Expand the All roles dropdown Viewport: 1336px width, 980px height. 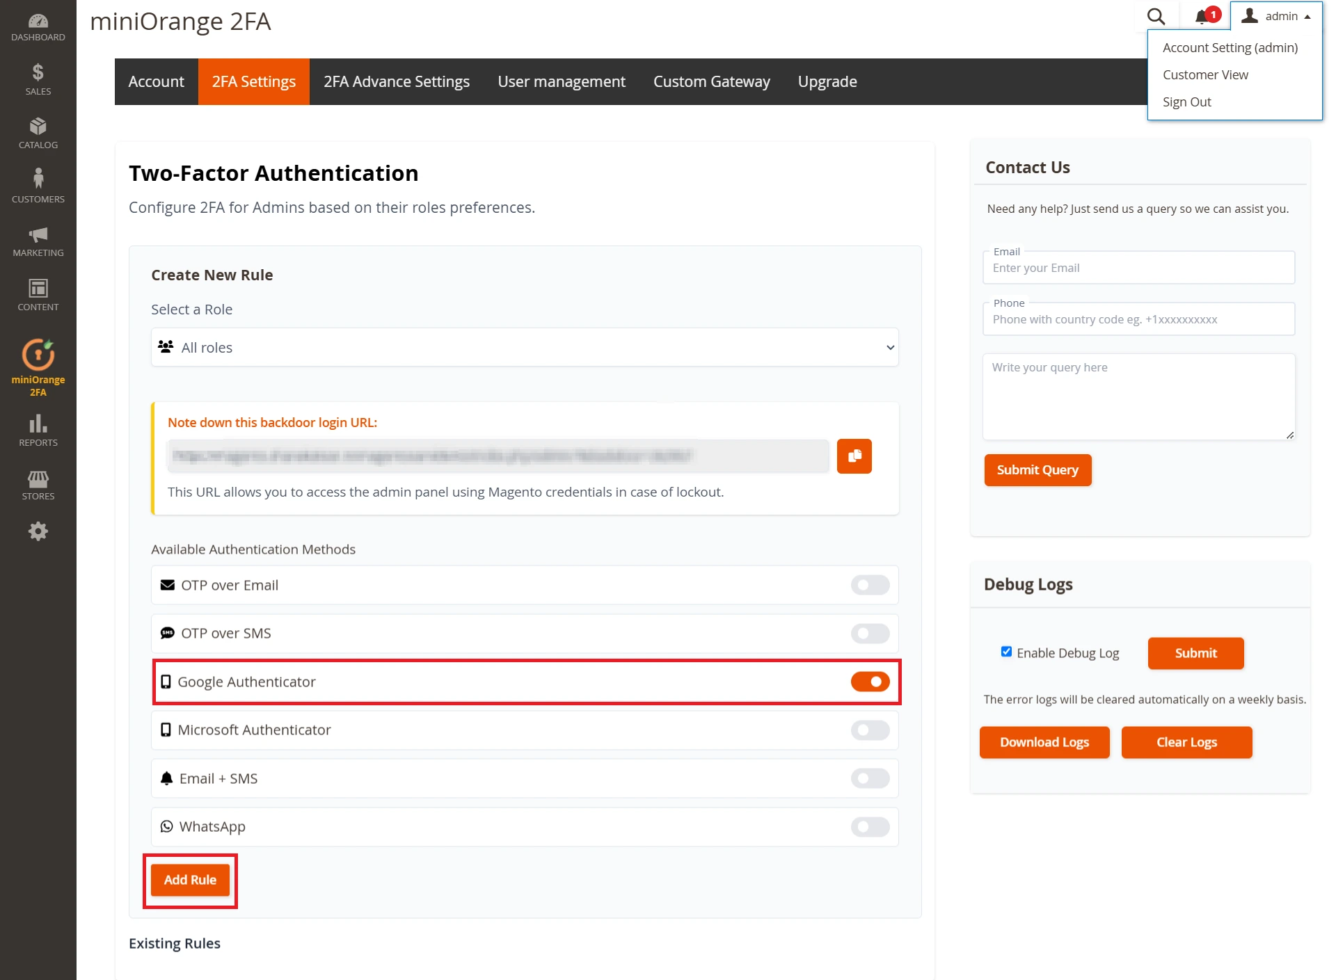[525, 347]
